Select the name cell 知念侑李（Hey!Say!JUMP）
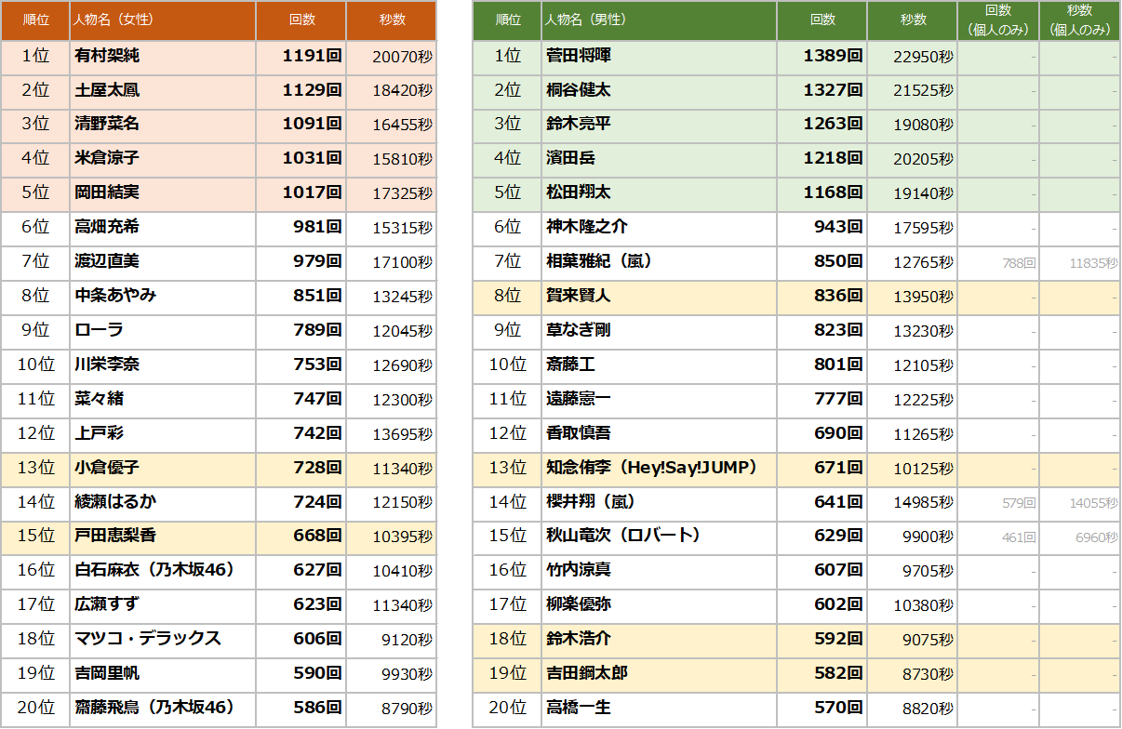The image size is (1122, 729). click(659, 468)
